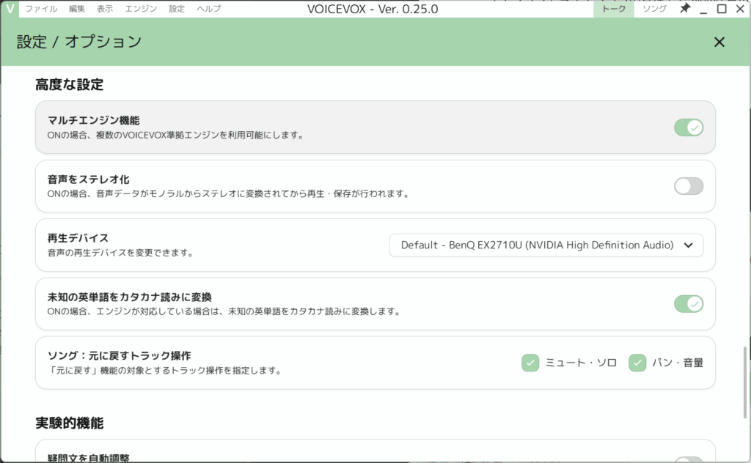Switch to the トーク tab
The height and width of the screenshot is (463, 751).
613,9
